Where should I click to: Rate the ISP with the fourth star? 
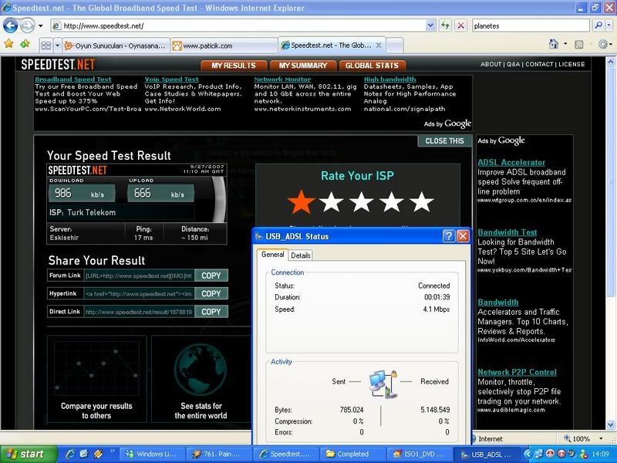392,202
